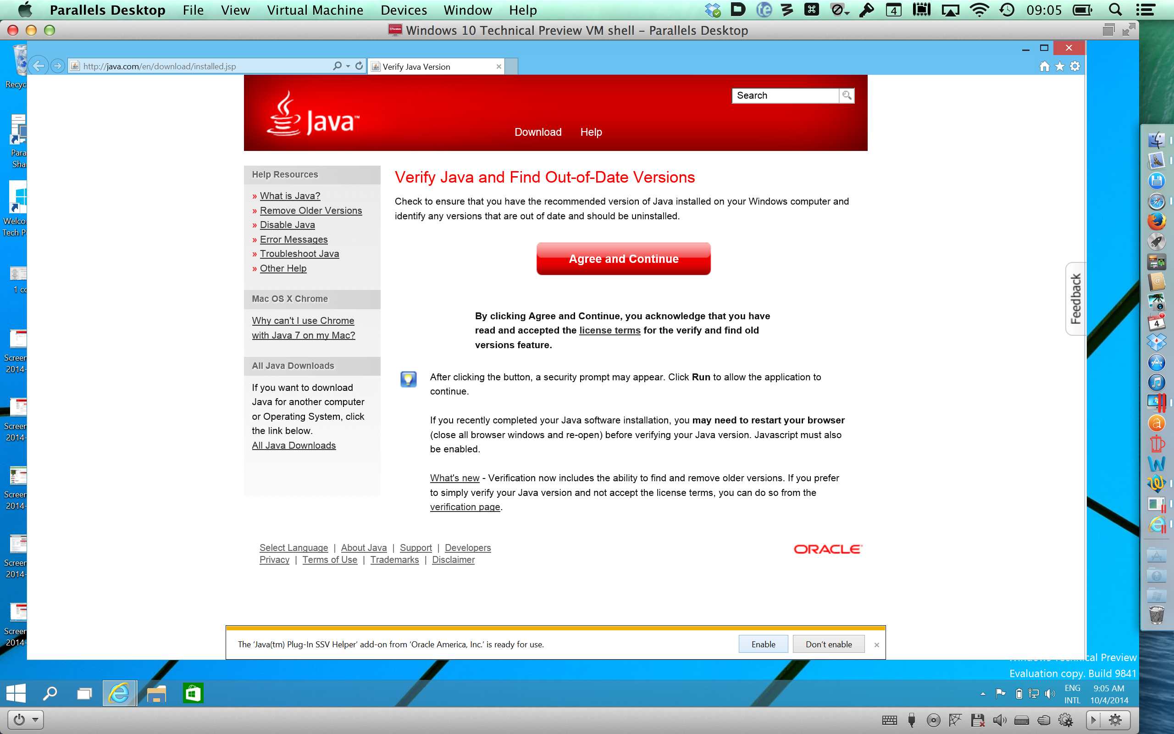The width and height of the screenshot is (1174, 734).
Task: Click the browser Back arrow button
Action: tap(39, 66)
